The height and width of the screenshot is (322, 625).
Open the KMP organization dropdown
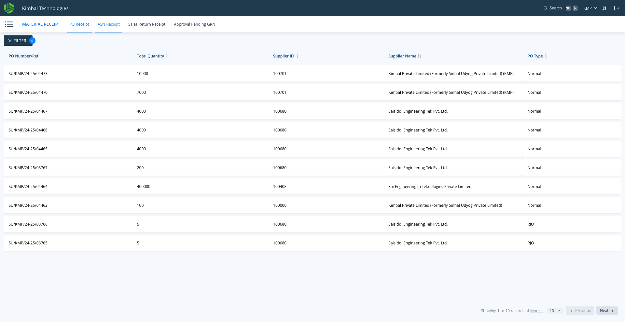tap(590, 8)
